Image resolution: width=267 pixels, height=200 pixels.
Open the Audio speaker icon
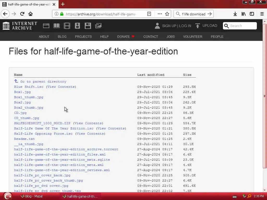coord(77,26)
